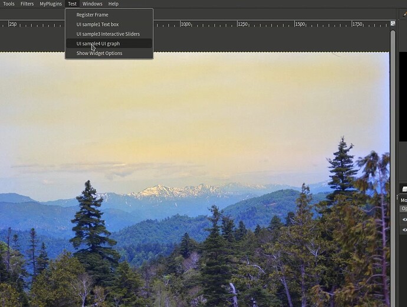Click the dotted dock separator handle
The height and width of the screenshot is (307, 407).
pyautogui.click(x=397, y=198)
